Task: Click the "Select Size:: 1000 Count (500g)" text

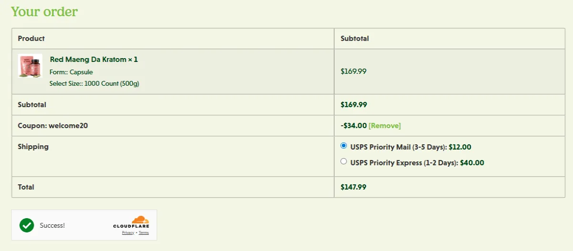Action: [94, 84]
